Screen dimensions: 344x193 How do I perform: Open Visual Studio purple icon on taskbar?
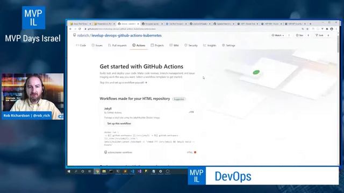pos(139,172)
